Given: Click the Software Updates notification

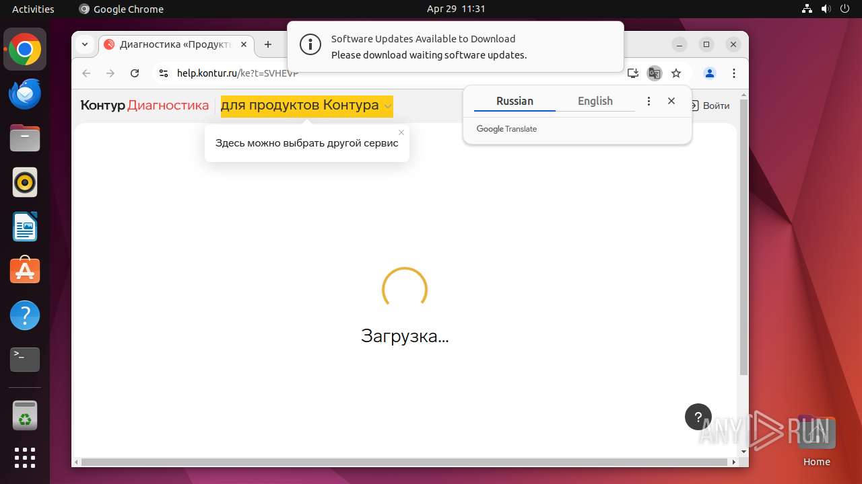Looking at the screenshot, I should (455, 46).
